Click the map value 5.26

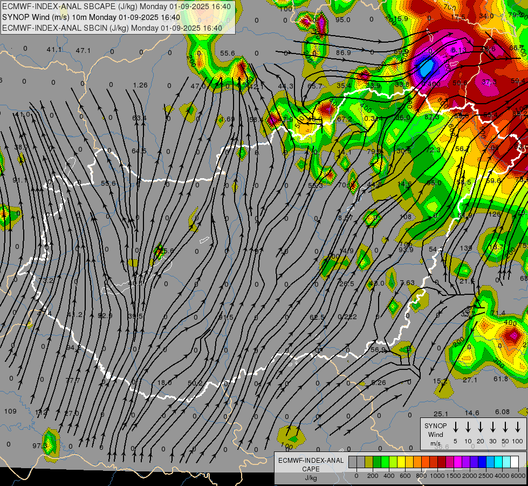coord(379,382)
